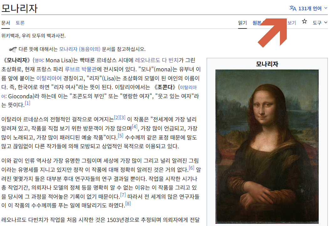Expand the 도구 tools menu
This screenshot has height=226, width=330.
click(x=320, y=23)
